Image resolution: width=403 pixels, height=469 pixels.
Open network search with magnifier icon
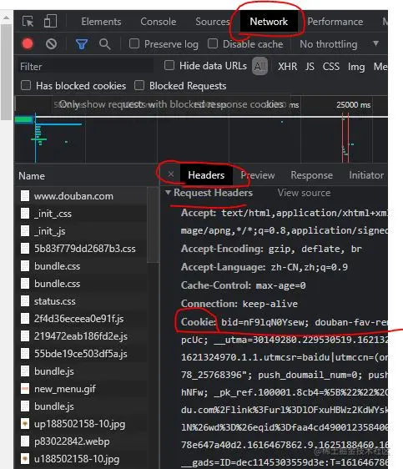click(104, 44)
